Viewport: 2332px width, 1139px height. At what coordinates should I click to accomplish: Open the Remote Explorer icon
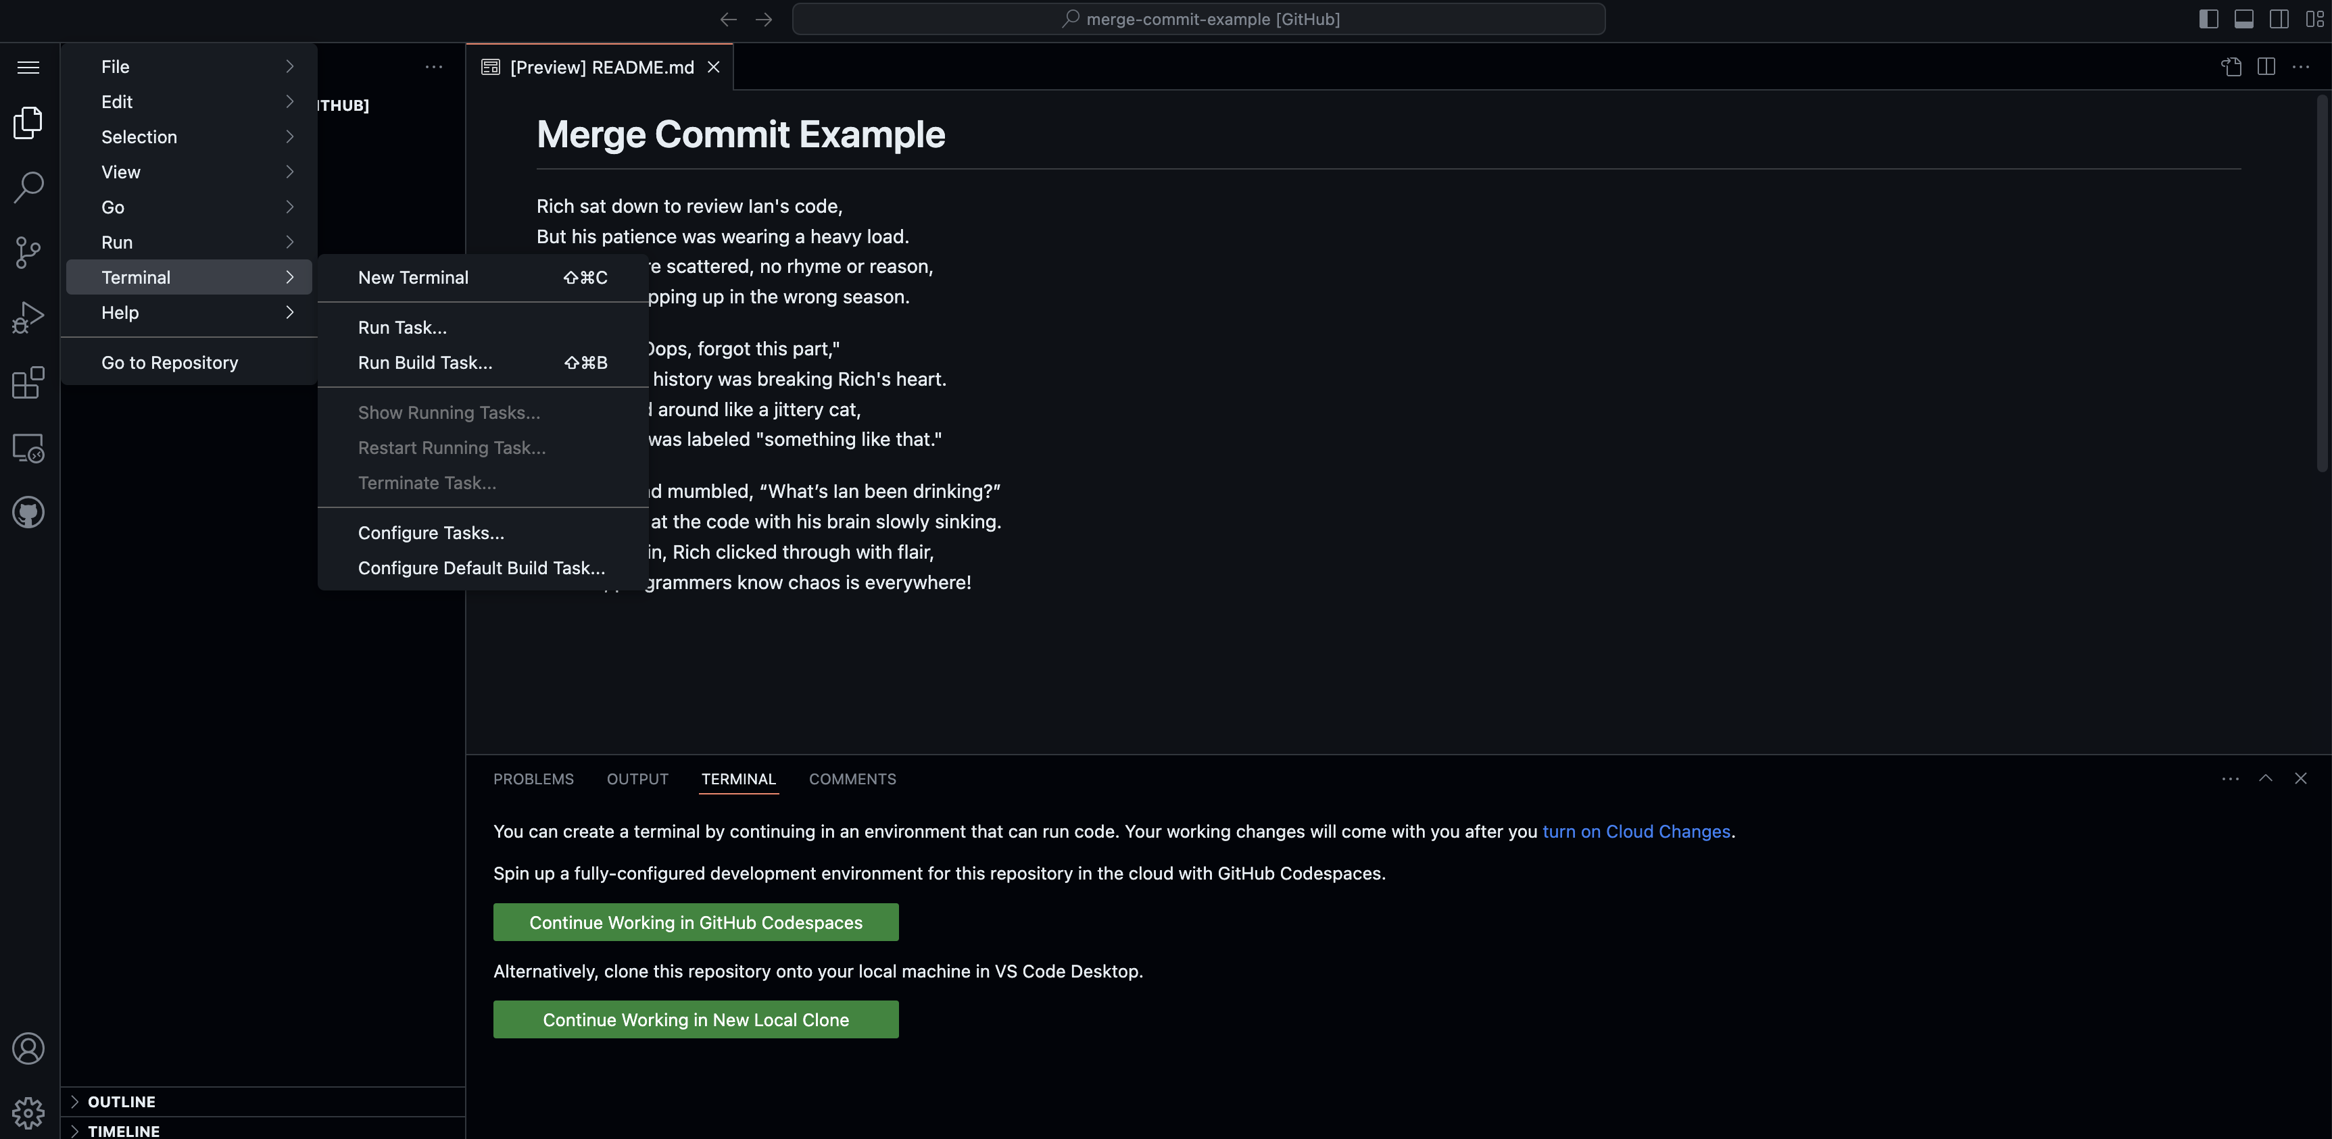pos(28,448)
